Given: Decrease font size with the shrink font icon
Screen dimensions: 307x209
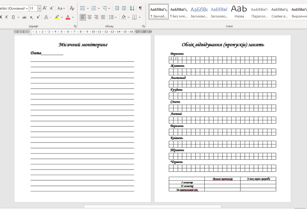Looking at the screenshot, I should pos(52,8).
